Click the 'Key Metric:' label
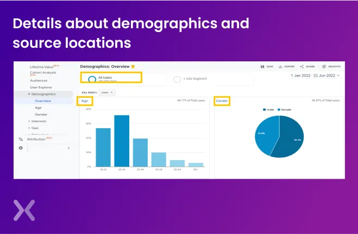This screenshot has width=358, height=234. 90,92
